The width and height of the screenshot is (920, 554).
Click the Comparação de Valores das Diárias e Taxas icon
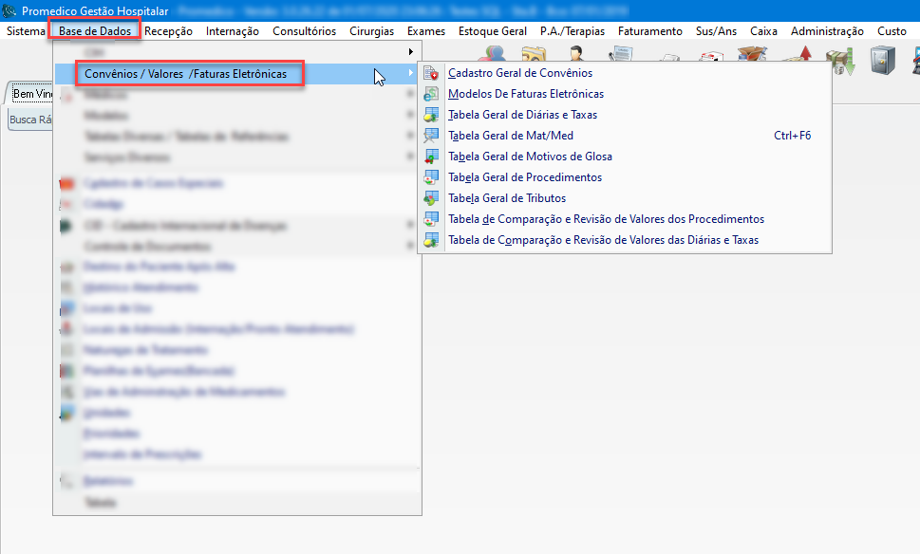pos(431,240)
